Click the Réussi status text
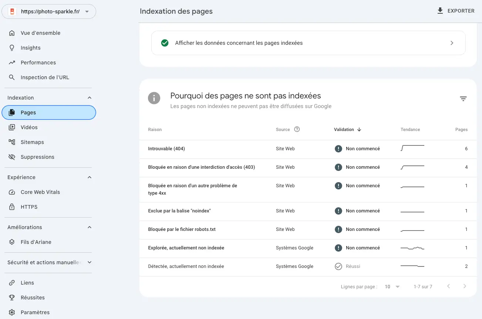Screen dimensions: 482x319 353,266
